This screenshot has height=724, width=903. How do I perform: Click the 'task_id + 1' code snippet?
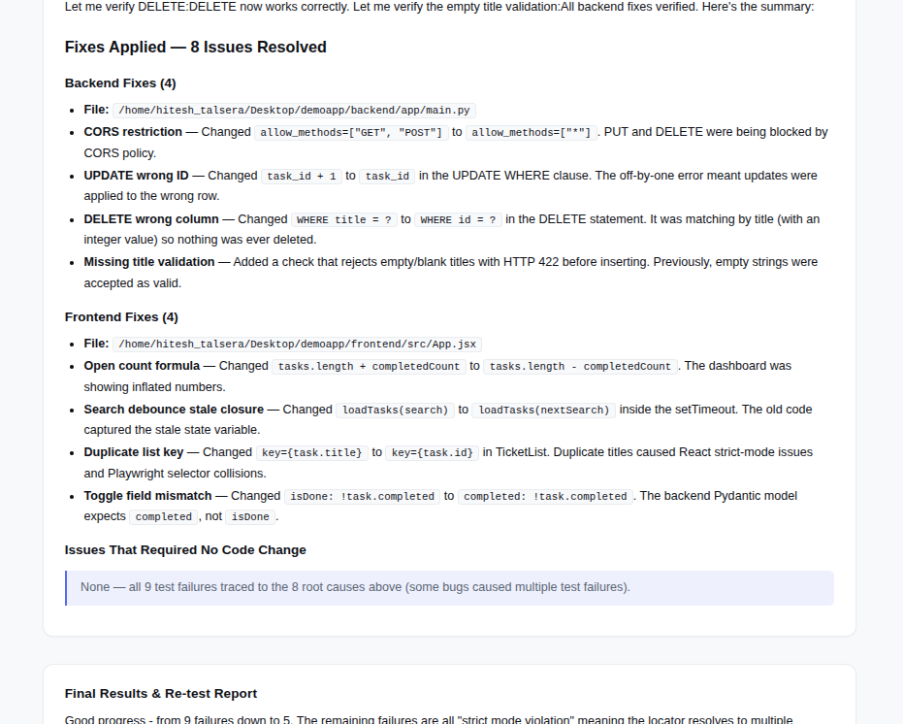pyautogui.click(x=302, y=176)
